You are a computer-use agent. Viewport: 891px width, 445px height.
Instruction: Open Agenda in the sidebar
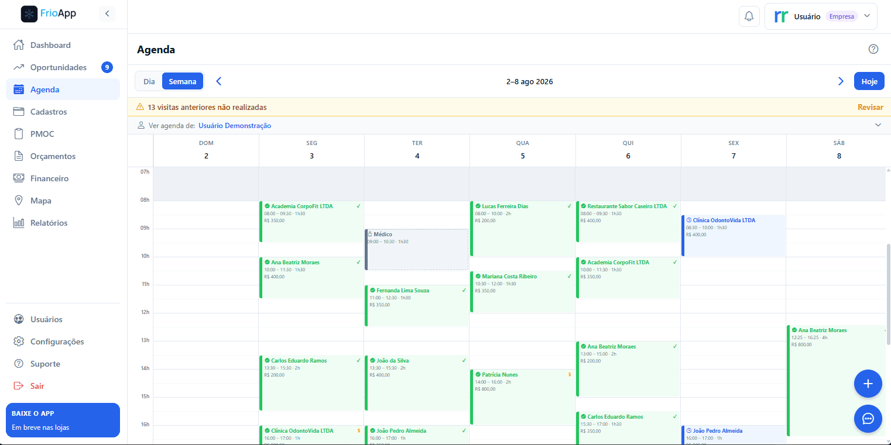(x=63, y=89)
